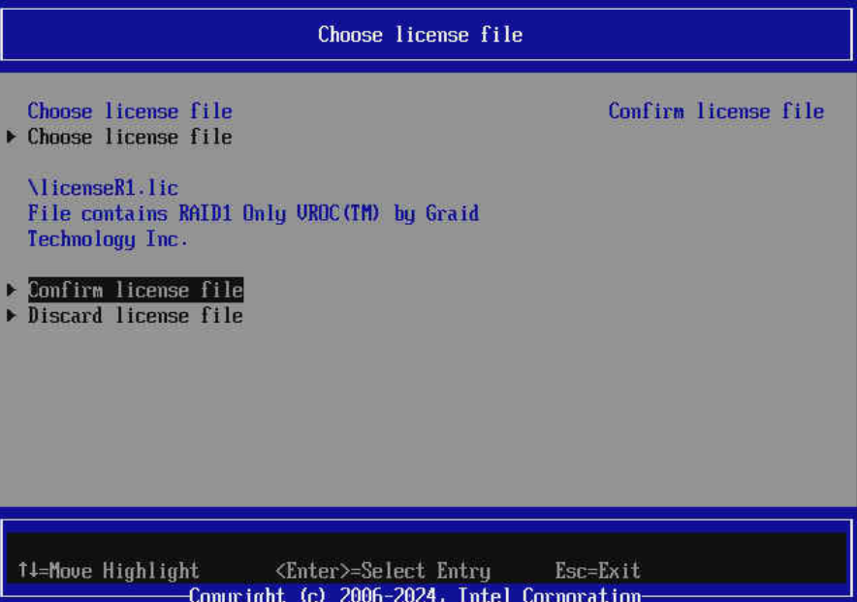The height and width of the screenshot is (602, 857).
Task: Select the 'Choose license file' menu entry
Action: pos(130,137)
